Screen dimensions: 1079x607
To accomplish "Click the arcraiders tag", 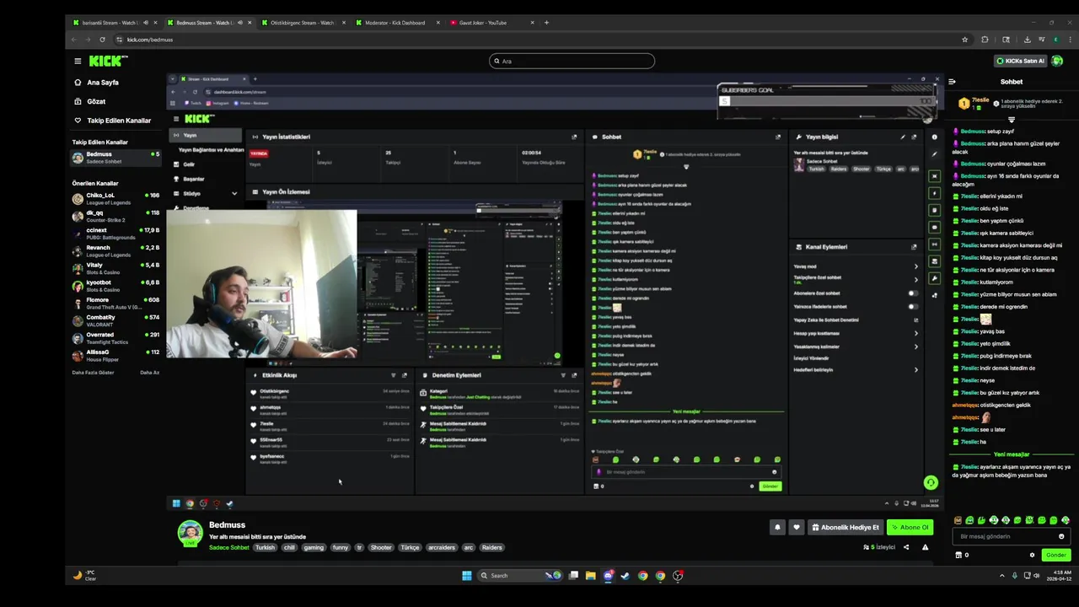I will click(x=442, y=547).
